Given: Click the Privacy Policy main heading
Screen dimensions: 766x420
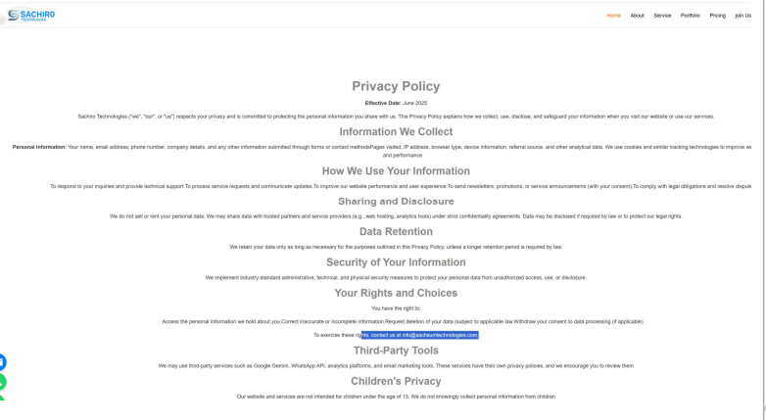Looking at the screenshot, I should tap(396, 86).
